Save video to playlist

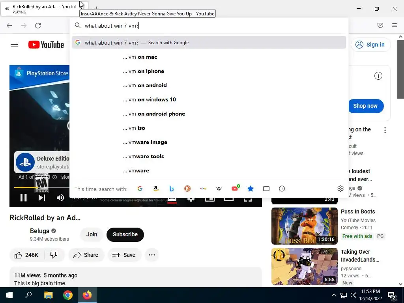tap(124, 255)
